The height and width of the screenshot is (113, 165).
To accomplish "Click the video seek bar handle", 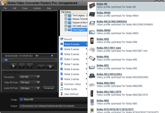I will 6,60.
